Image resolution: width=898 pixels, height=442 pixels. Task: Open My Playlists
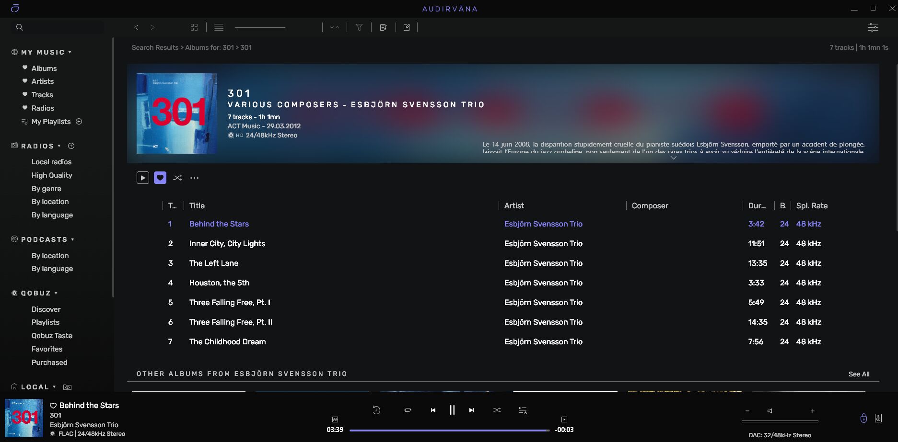point(51,122)
